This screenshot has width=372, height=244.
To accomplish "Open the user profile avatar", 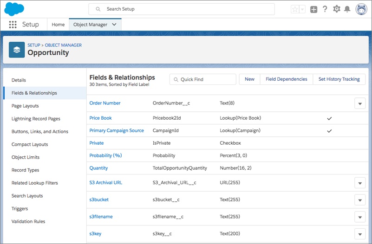I will pyautogui.click(x=361, y=9).
